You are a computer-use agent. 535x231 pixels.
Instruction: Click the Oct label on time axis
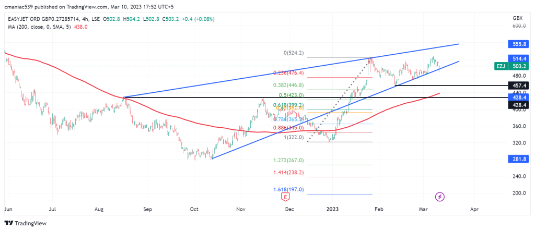(194, 209)
